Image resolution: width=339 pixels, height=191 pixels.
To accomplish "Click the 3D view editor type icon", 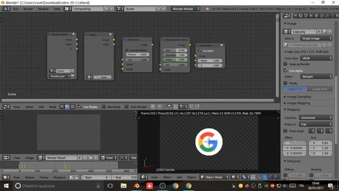I will click(144, 177).
